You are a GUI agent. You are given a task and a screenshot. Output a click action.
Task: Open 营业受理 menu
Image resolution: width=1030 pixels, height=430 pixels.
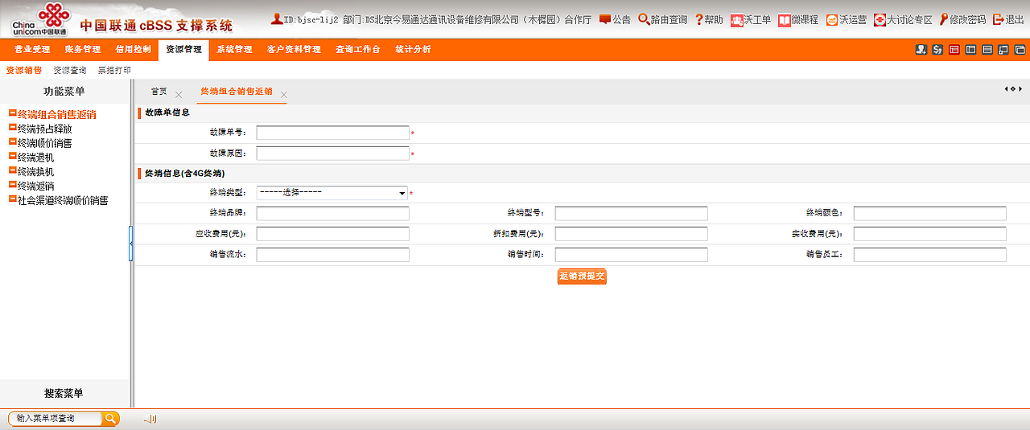pyautogui.click(x=32, y=50)
